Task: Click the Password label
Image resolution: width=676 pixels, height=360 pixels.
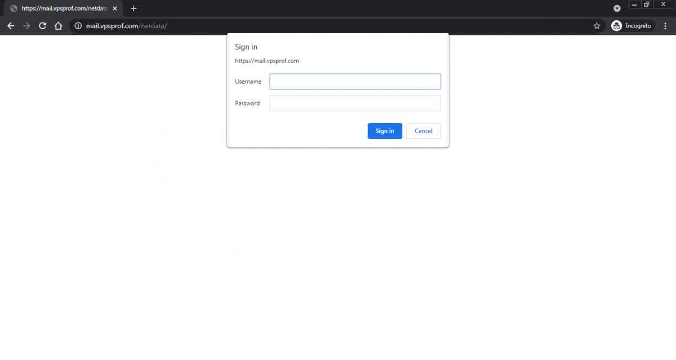Action: (247, 103)
